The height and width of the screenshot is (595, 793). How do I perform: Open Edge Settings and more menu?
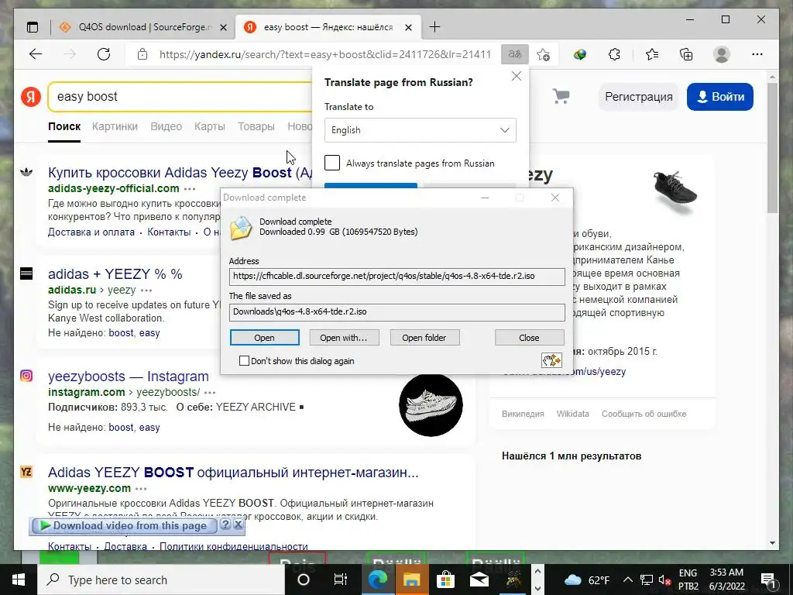pos(757,54)
